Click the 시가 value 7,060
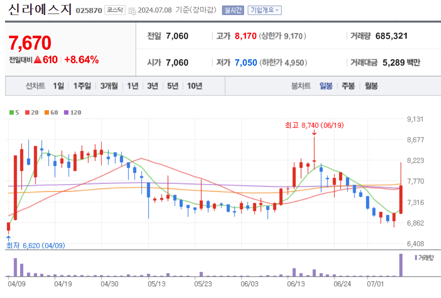This screenshot has height=298, width=441. (177, 62)
